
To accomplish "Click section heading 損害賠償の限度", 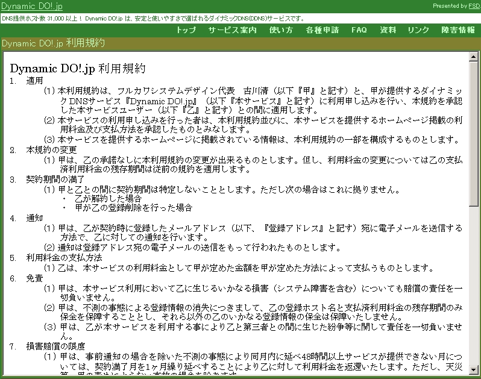I will [x=55, y=346].
